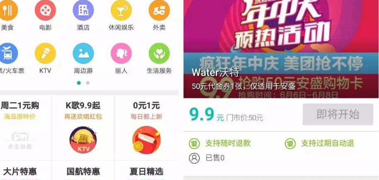Open the 酒店 hotel category icon
The width and height of the screenshot is (379, 180).
pos(83,10)
